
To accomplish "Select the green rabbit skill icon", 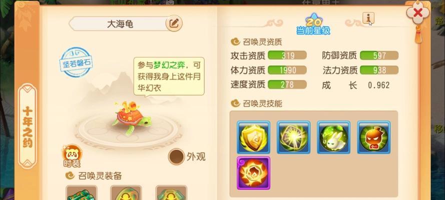I will click(x=333, y=137).
